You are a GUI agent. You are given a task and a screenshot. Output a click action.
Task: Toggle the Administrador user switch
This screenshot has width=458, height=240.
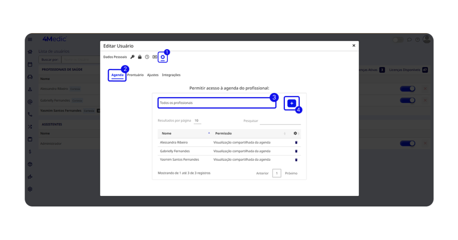[407, 143]
